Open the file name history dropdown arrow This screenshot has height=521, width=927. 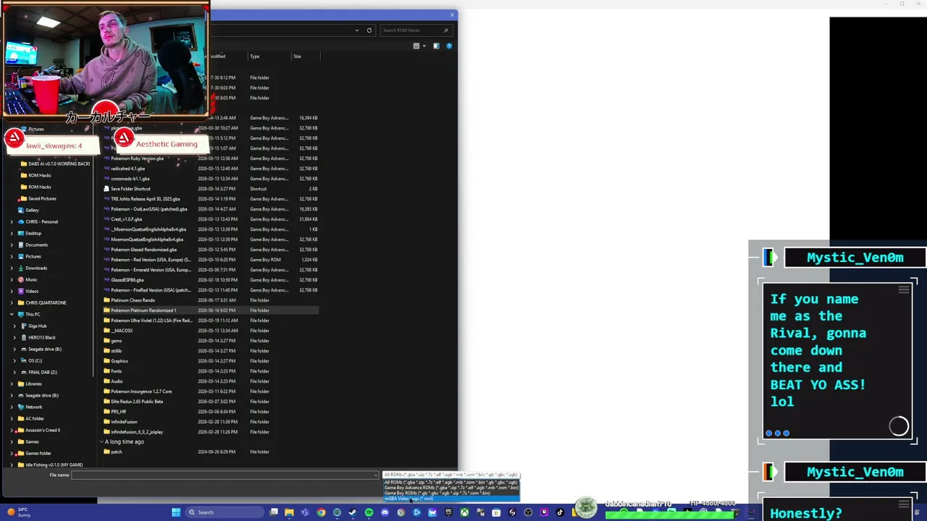[375, 475]
